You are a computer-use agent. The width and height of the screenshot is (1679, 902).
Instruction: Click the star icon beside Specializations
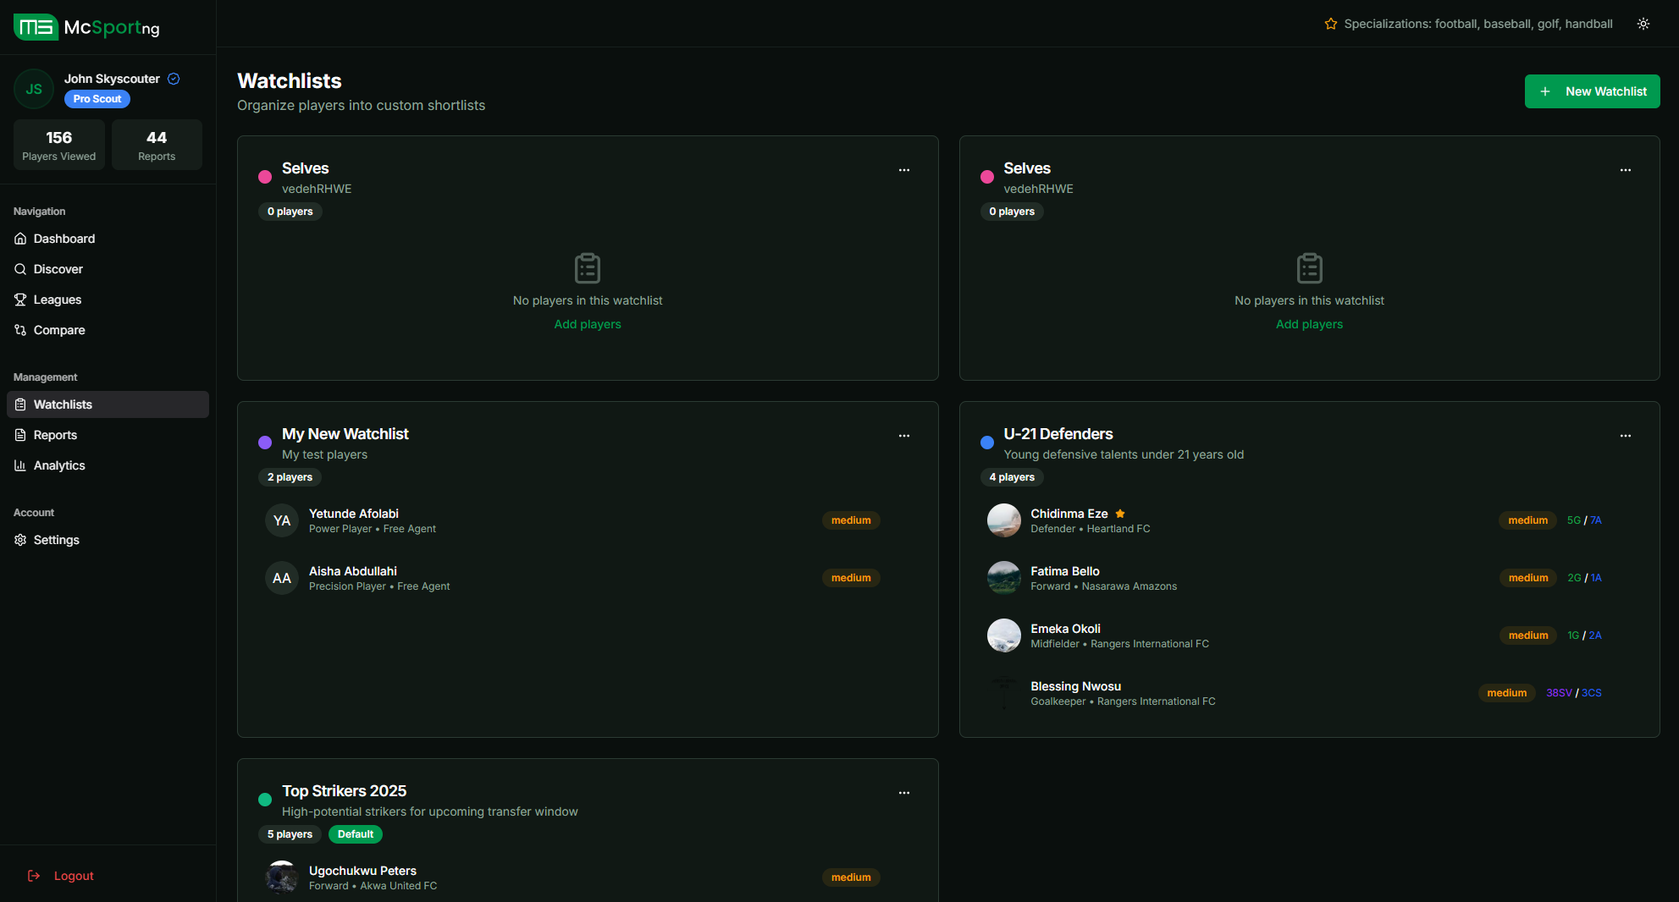(x=1330, y=24)
